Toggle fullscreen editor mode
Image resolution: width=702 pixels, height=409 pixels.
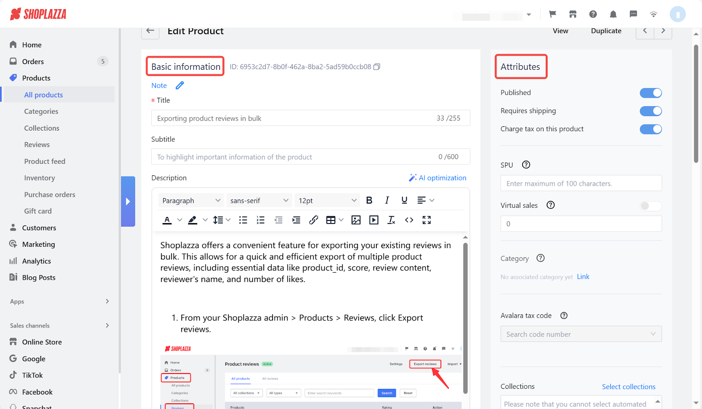click(x=426, y=220)
